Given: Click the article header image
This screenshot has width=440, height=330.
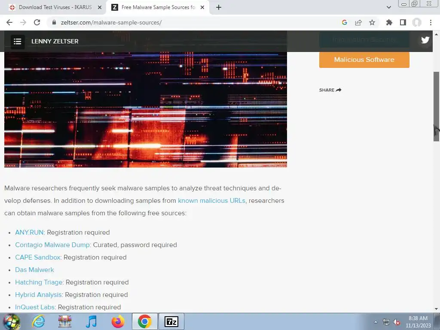Looking at the screenshot, I should click(x=145, y=110).
